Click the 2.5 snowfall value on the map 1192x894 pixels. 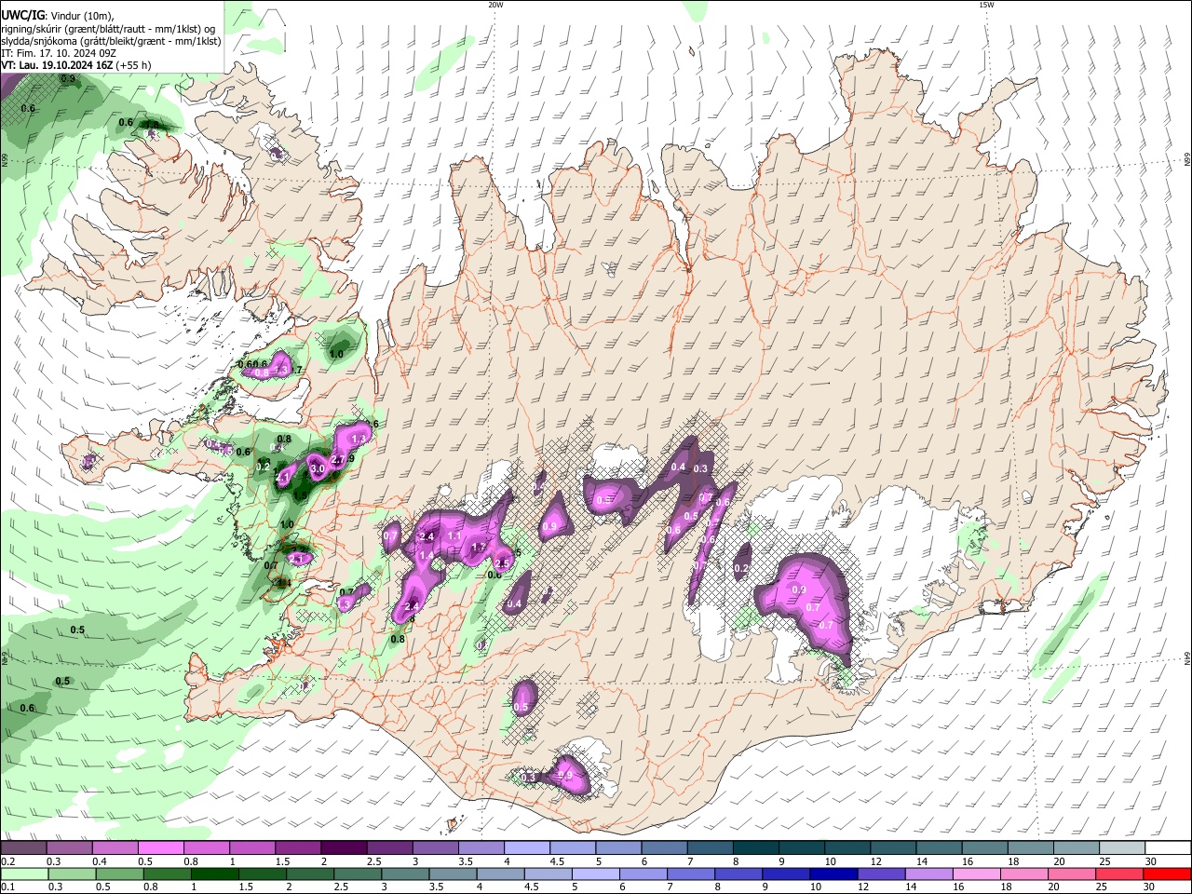pyautogui.click(x=502, y=563)
